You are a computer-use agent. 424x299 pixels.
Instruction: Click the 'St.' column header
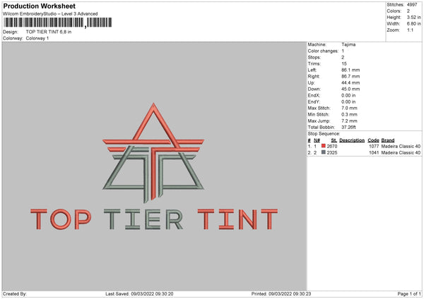[334, 140]
